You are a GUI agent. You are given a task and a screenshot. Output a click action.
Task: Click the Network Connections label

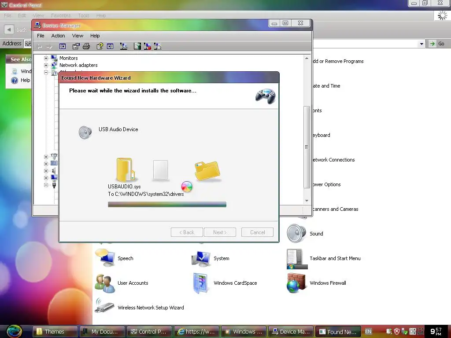(x=334, y=160)
